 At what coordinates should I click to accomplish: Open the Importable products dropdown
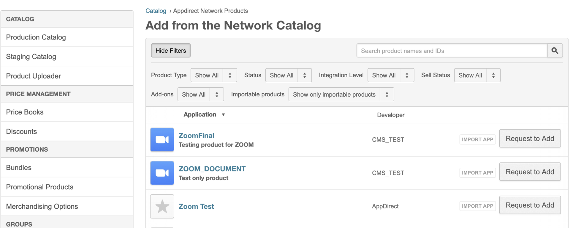coord(341,95)
